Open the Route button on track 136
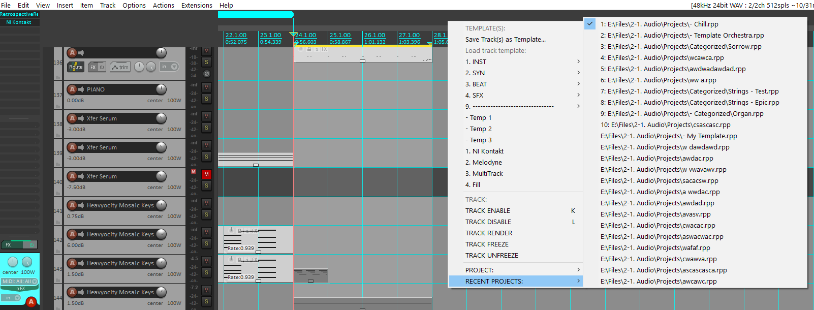Screen dimensions: 814x310 [x=76, y=67]
